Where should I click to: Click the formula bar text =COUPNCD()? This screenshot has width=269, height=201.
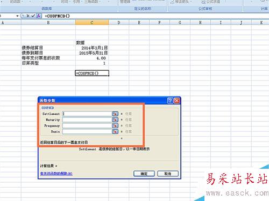[x=57, y=16]
